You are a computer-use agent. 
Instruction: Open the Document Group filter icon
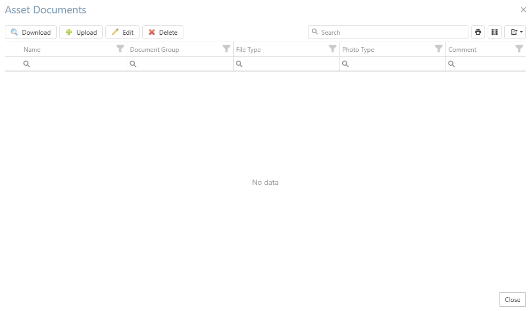(x=226, y=49)
